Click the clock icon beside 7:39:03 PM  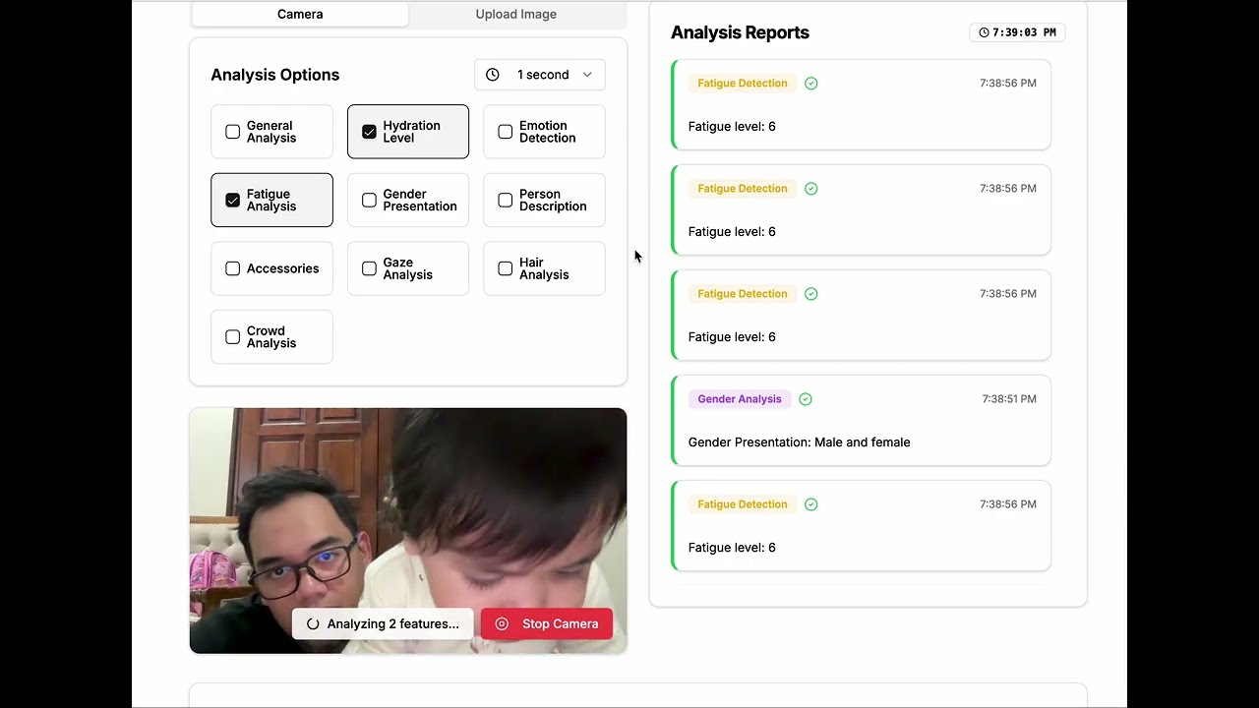pyautogui.click(x=984, y=32)
